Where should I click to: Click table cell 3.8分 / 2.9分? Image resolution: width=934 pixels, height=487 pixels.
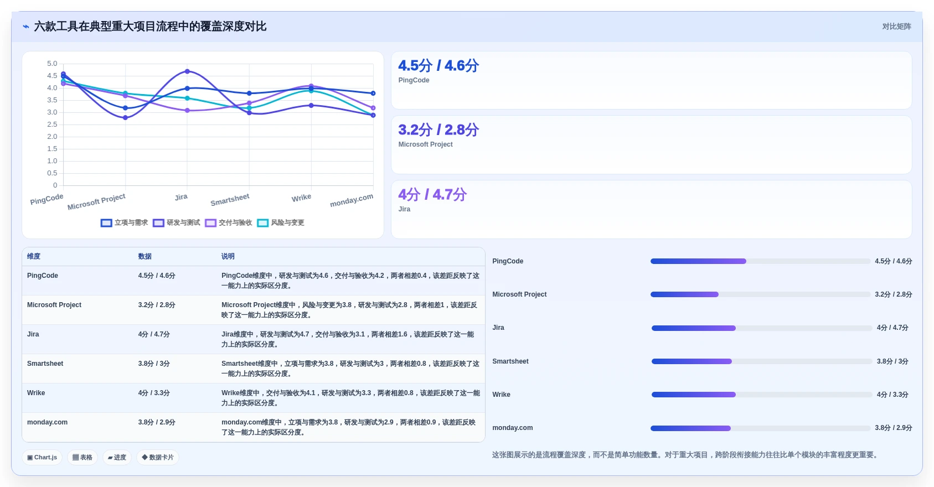(157, 422)
